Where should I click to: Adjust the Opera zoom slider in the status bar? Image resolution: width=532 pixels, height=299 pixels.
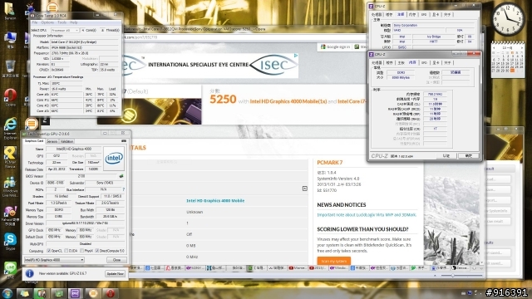[x=452, y=276]
